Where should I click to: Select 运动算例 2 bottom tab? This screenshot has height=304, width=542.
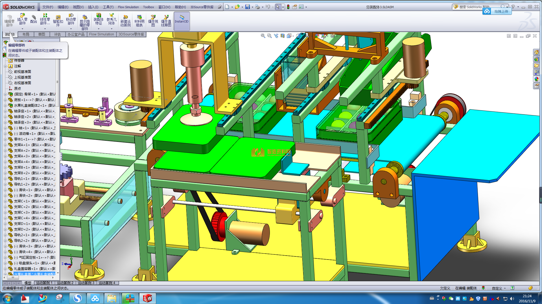point(65,283)
